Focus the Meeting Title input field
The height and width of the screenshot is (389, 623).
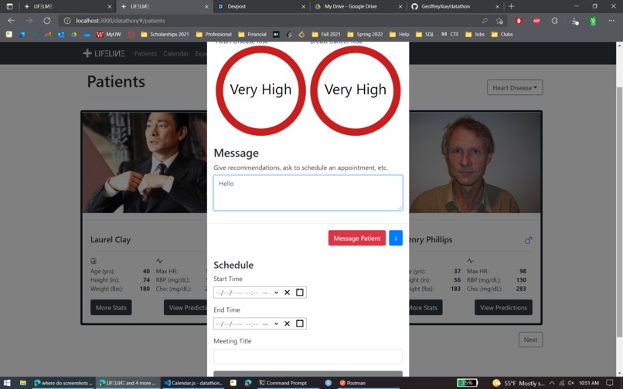coord(308,357)
